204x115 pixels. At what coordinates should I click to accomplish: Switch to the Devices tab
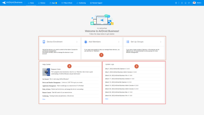pyautogui.click(x=41, y=3)
